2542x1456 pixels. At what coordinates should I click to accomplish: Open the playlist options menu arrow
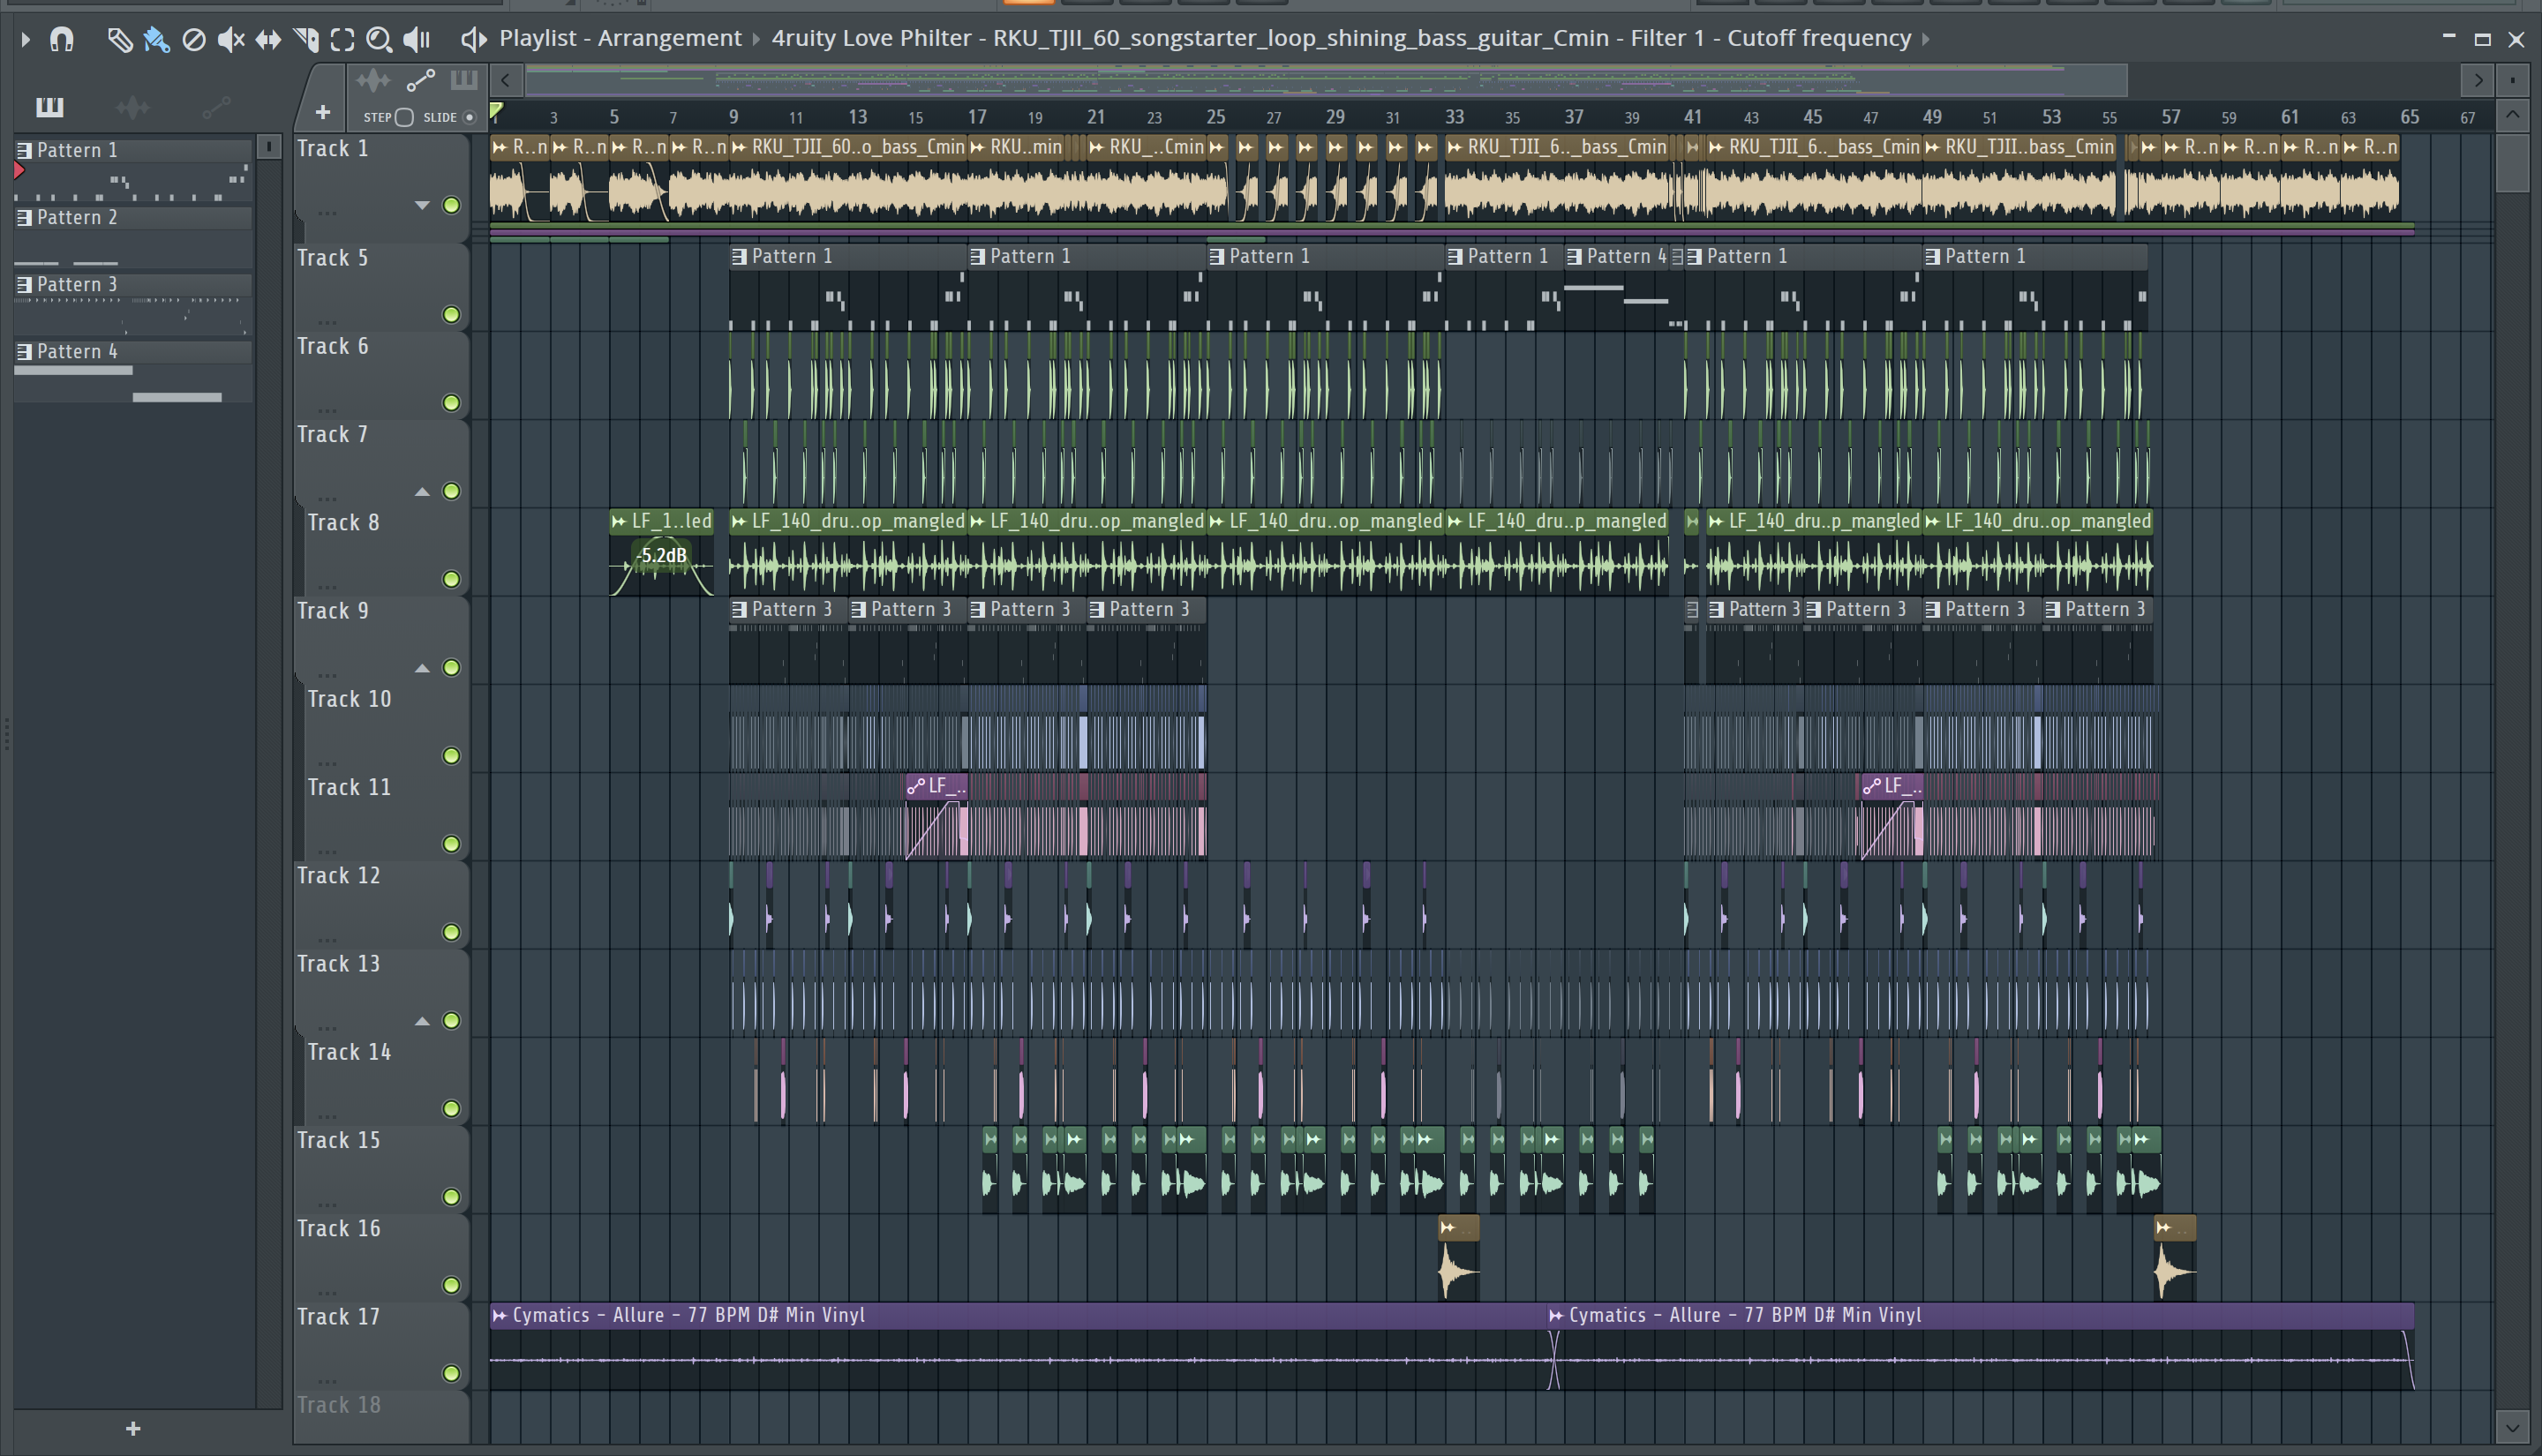[x=25, y=39]
